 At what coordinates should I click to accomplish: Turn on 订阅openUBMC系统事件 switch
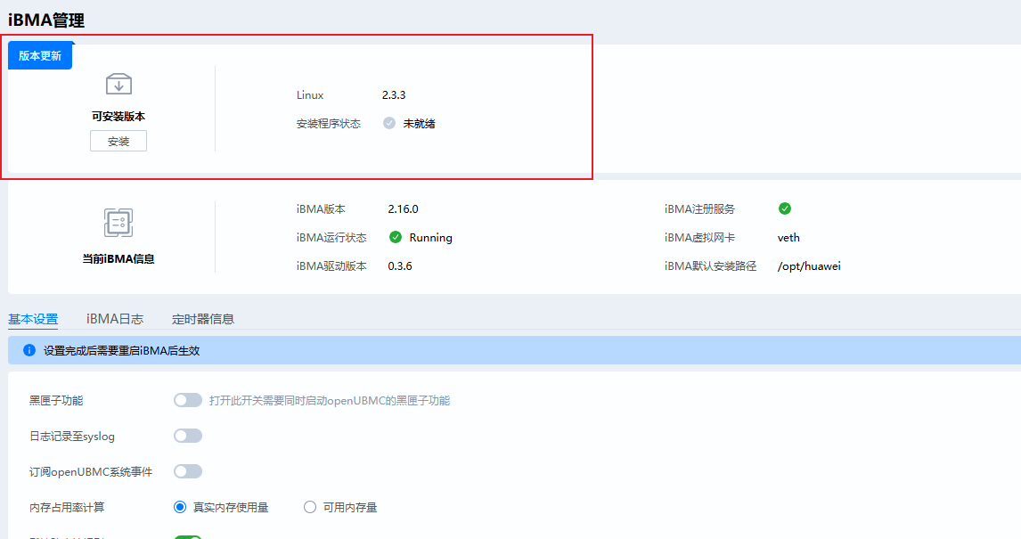click(x=188, y=471)
